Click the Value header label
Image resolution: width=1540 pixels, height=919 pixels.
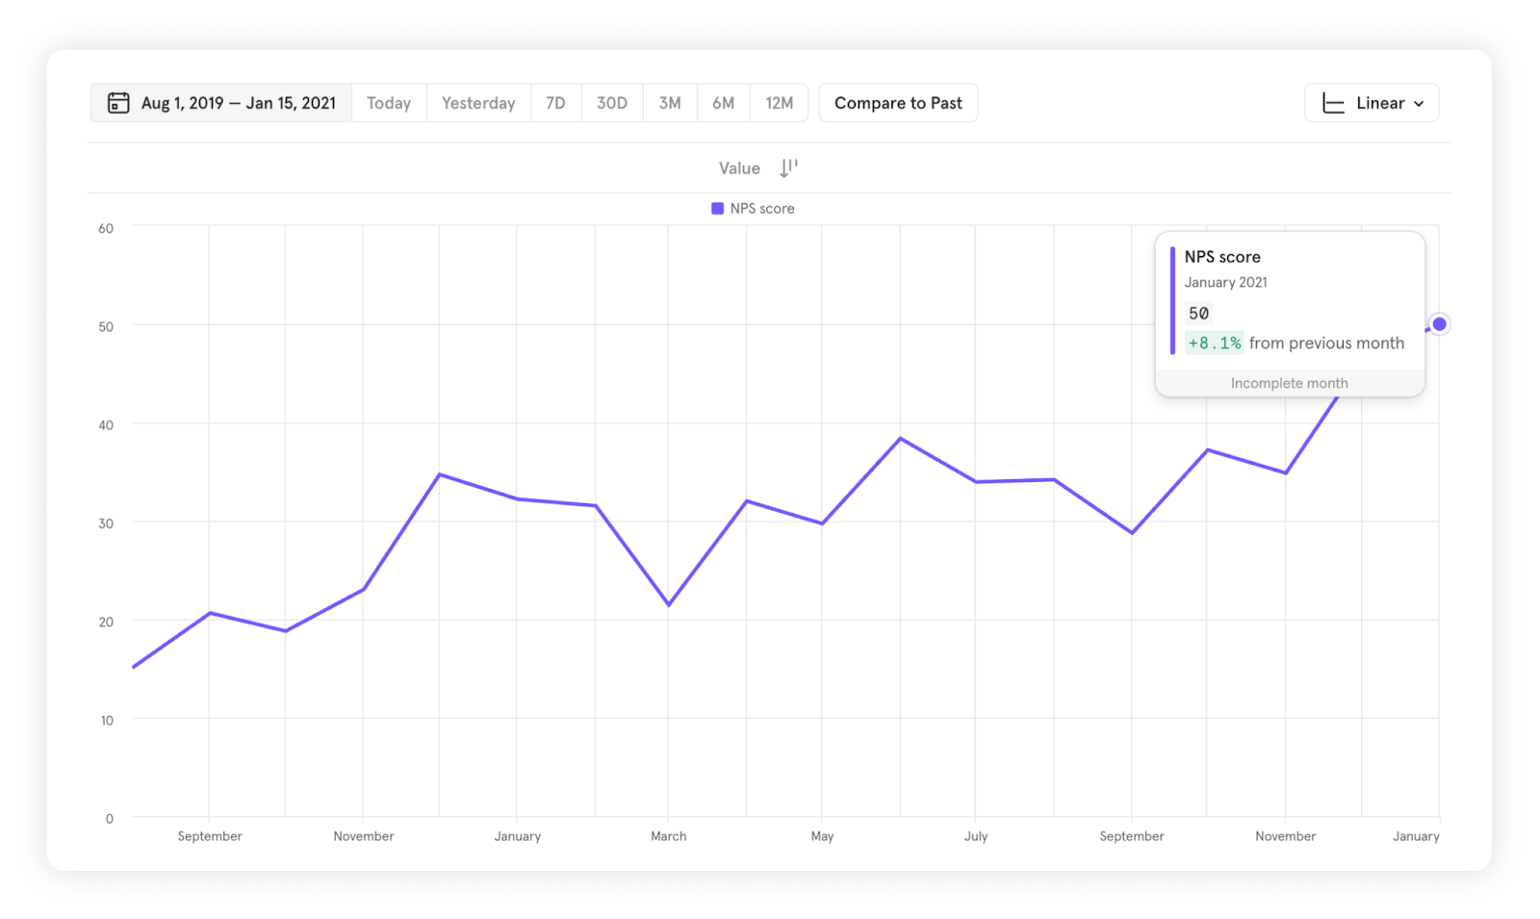pyautogui.click(x=739, y=168)
